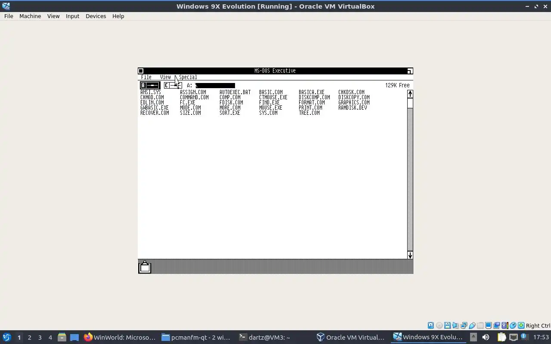Select the RAMDISK.DEV file
551x344 pixels.
point(353,107)
